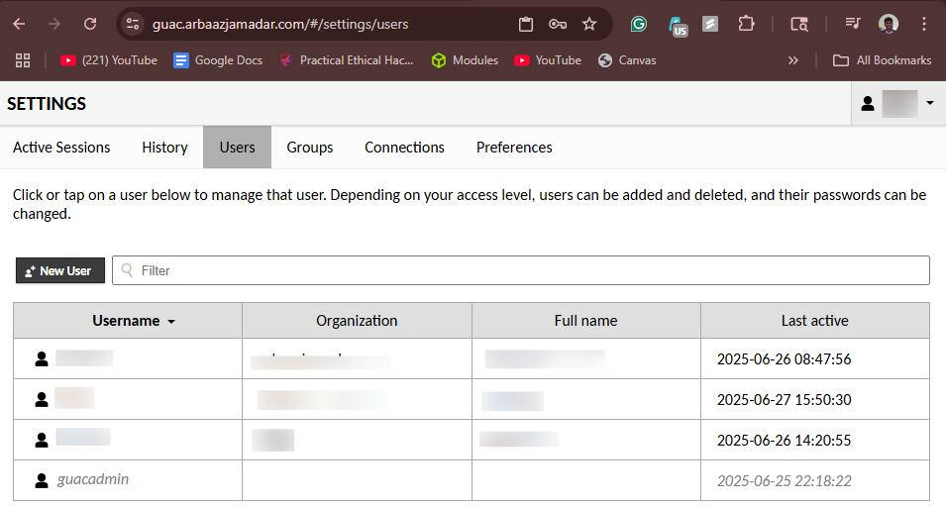Click the New User button

click(60, 270)
